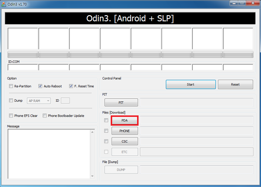Click the CSC file path field

coord(197,141)
